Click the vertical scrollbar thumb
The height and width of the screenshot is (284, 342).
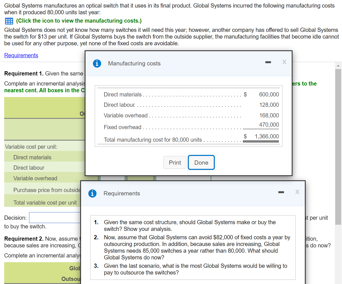338,147
